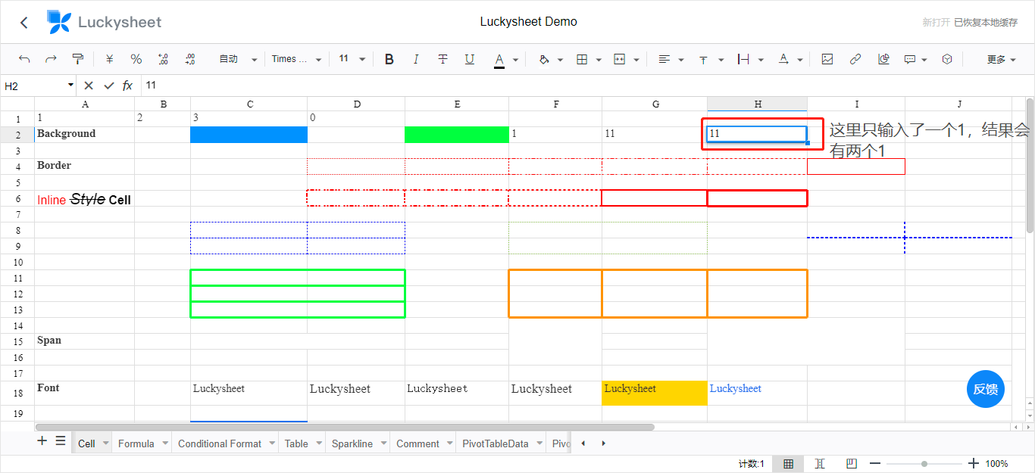The image size is (1035, 473).
Task: Open the text wrap tool
Action: [x=743, y=59]
